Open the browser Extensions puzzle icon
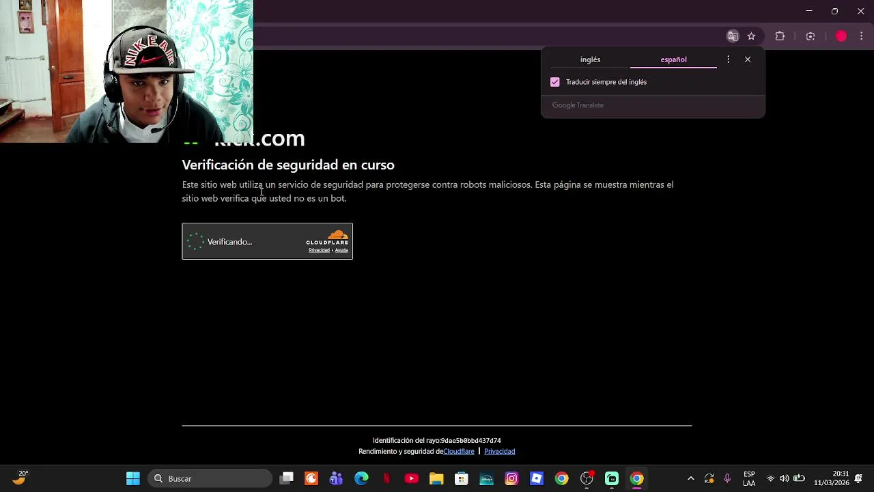Image resolution: width=874 pixels, height=492 pixels. tap(780, 36)
